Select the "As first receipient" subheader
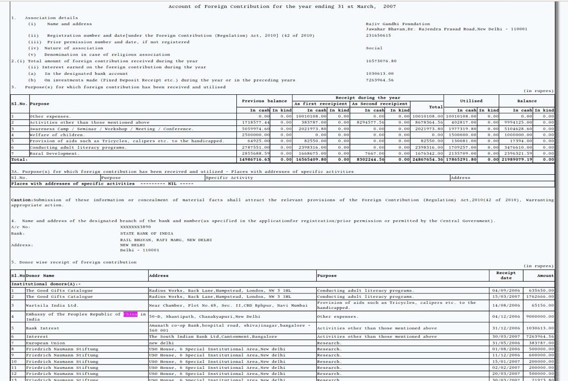The width and height of the screenshot is (568, 381). (x=321, y=104)
